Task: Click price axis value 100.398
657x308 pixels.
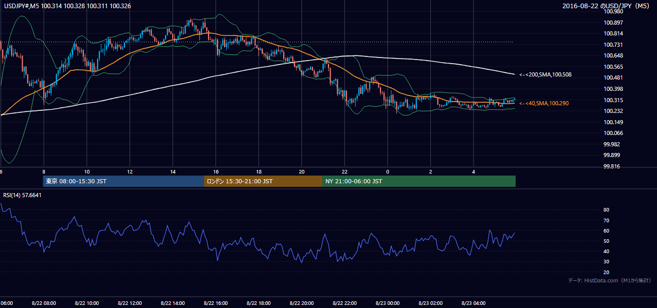Action: coord(613,89)
